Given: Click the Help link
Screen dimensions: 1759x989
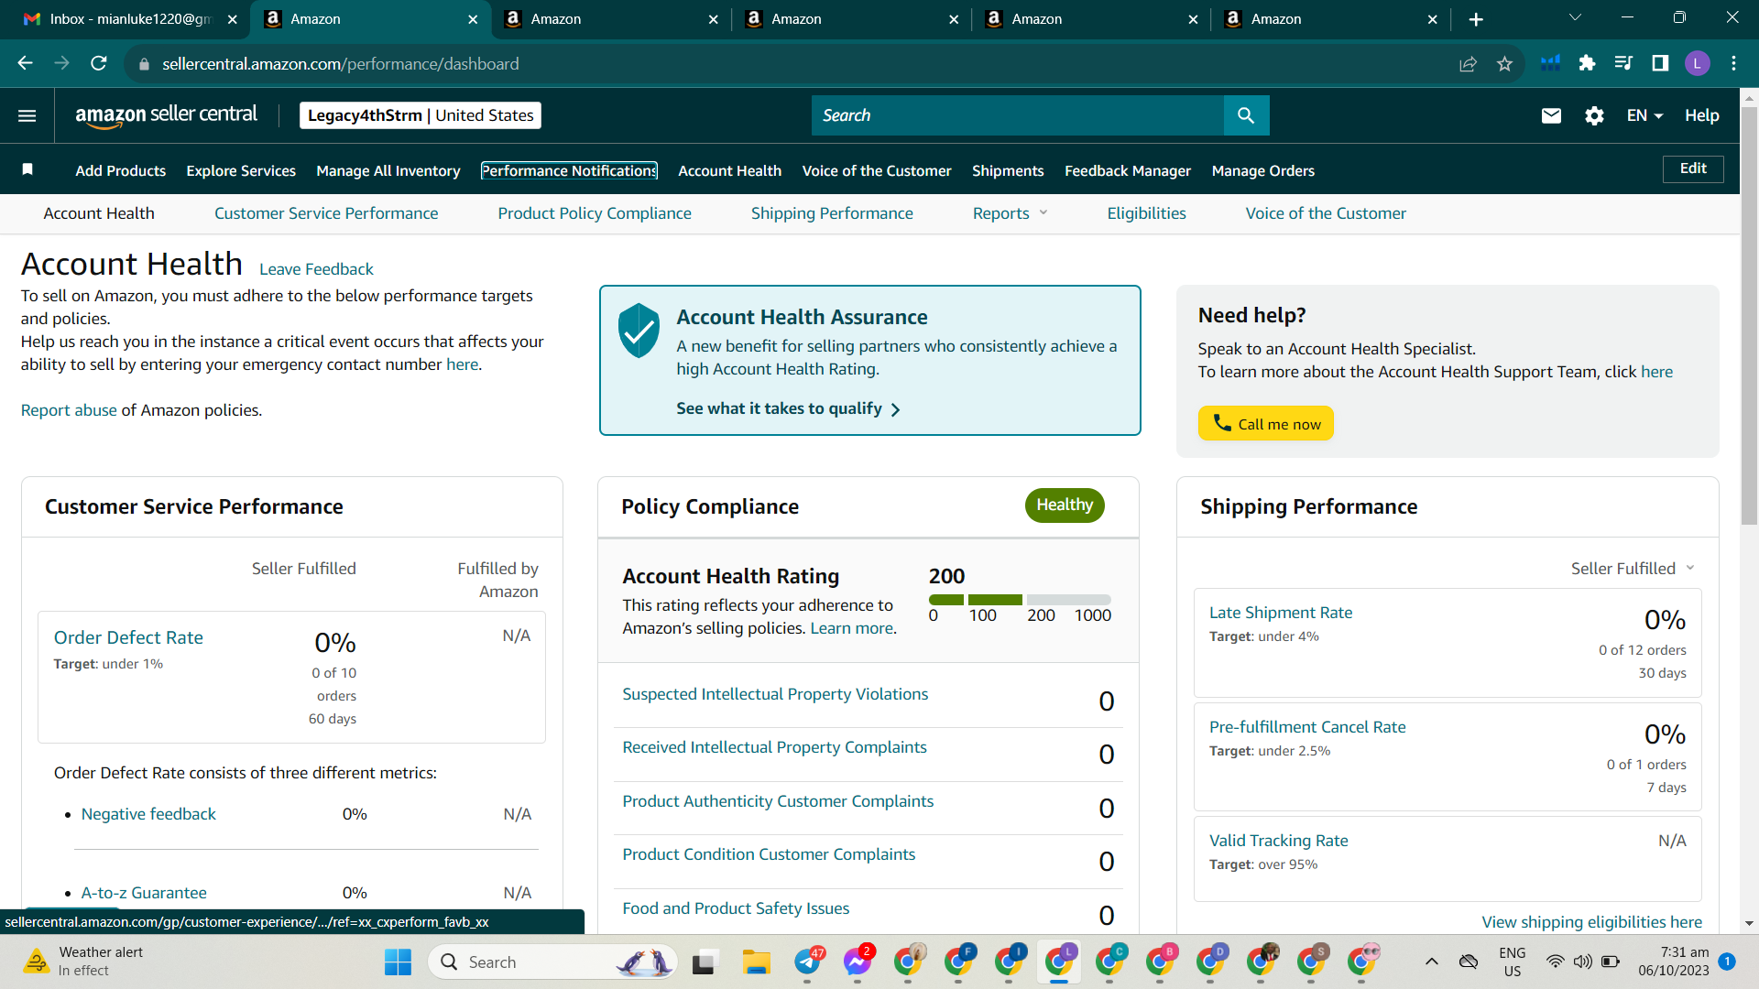Looking at the screenshot, I should 1701,115.
